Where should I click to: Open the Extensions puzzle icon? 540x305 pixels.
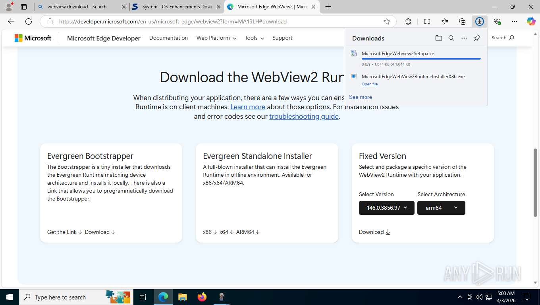point(408,21)
